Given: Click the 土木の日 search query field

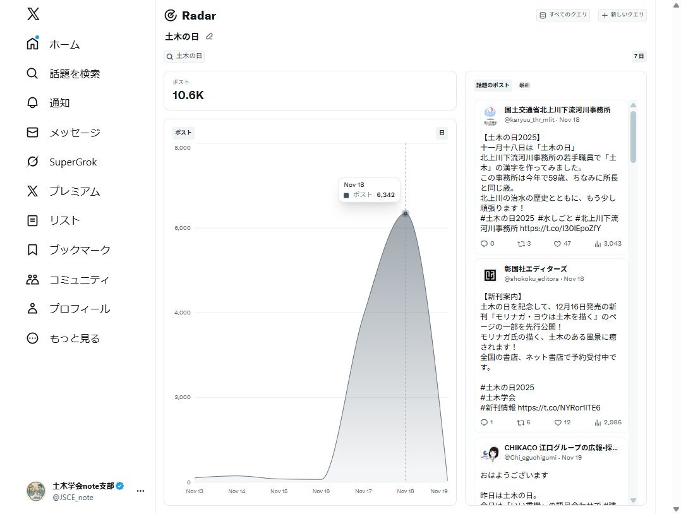Looking at the screenshot, I should pos(184,56).
